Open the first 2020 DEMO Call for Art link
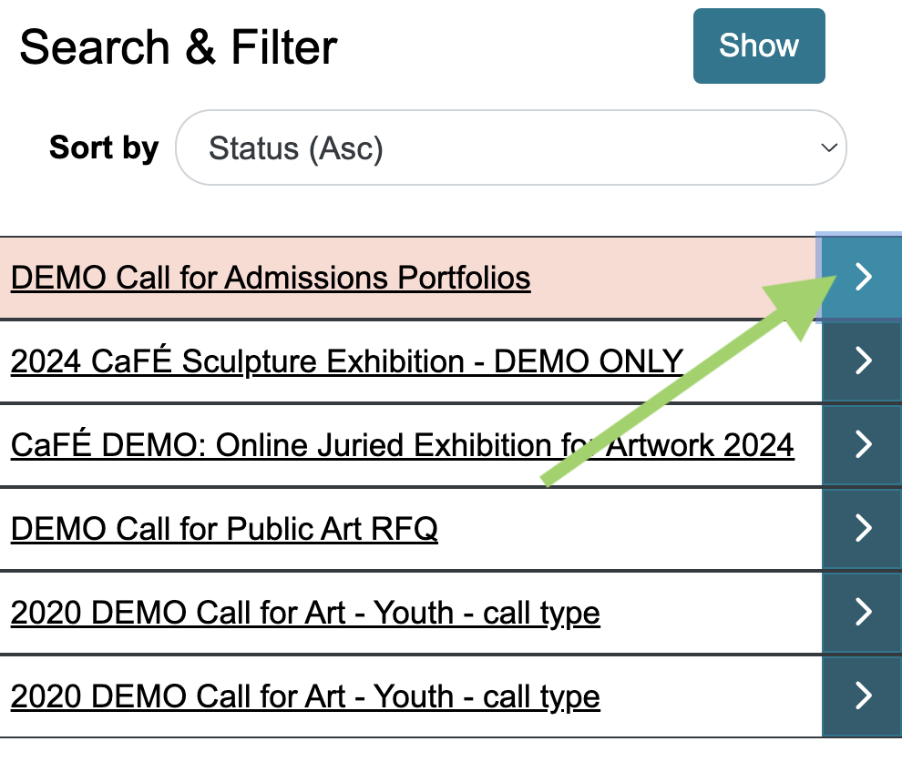 tap(305, 613)
